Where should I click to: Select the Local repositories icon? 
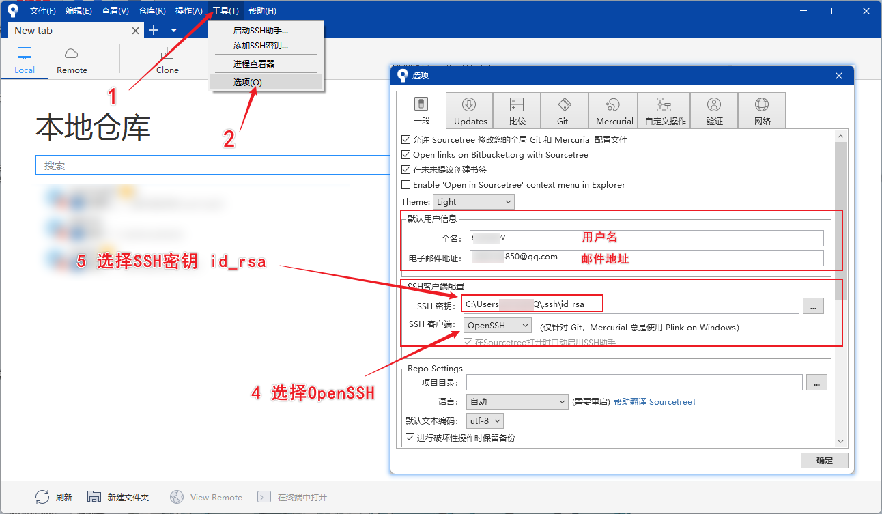point(25,53)
